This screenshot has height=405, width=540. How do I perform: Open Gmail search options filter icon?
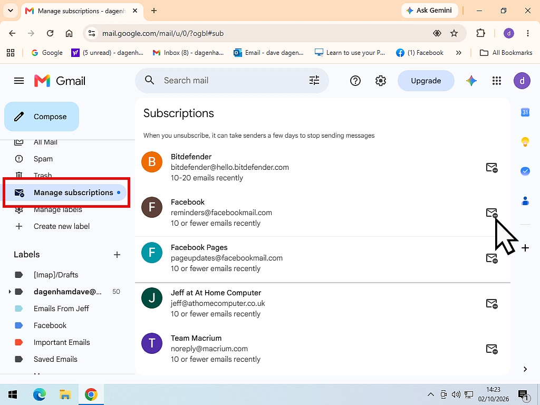coord(314,81)
